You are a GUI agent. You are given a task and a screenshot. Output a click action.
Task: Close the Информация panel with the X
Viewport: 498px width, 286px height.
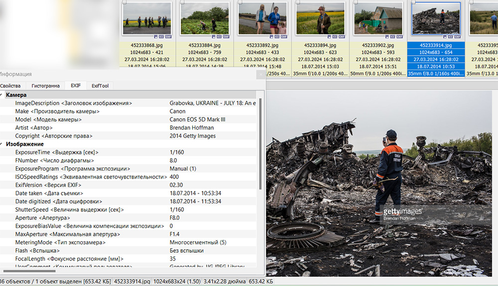pyautogui.click(x=261, y=75)
